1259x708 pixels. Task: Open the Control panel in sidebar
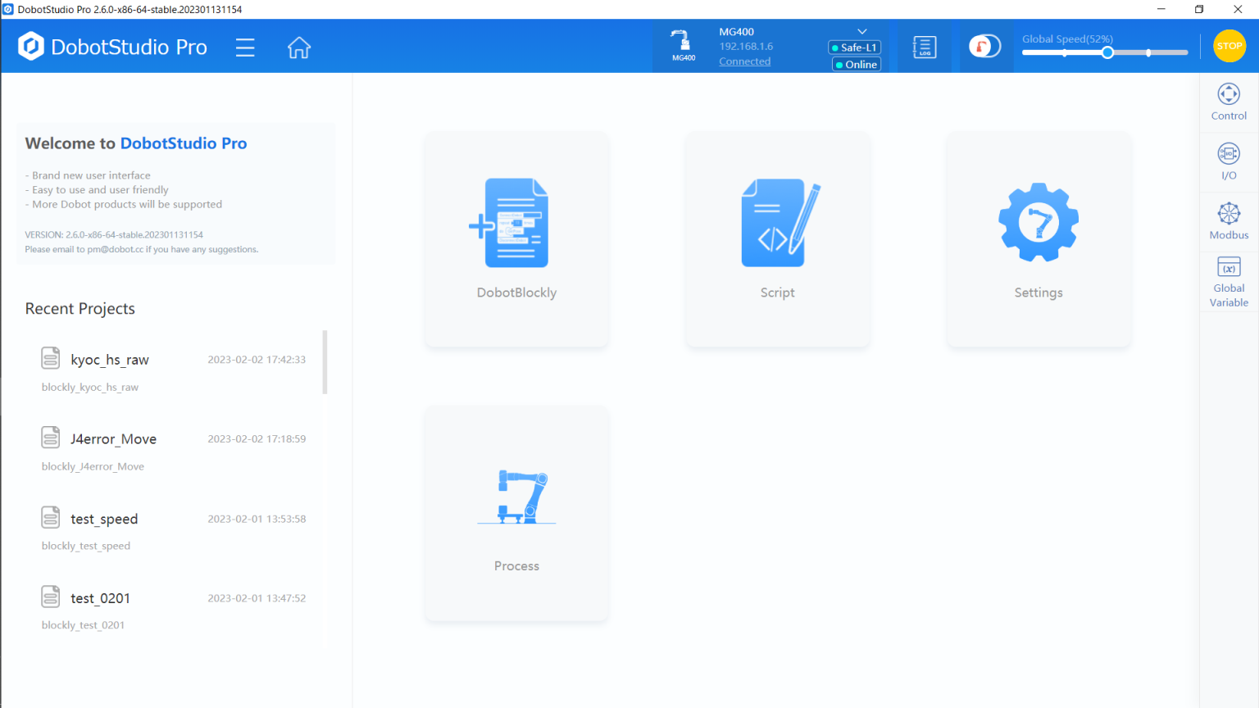[1229, 102]
